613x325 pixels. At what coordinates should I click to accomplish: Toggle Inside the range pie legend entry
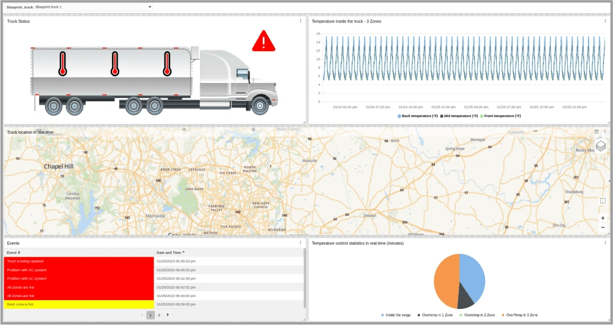(396, 315)
